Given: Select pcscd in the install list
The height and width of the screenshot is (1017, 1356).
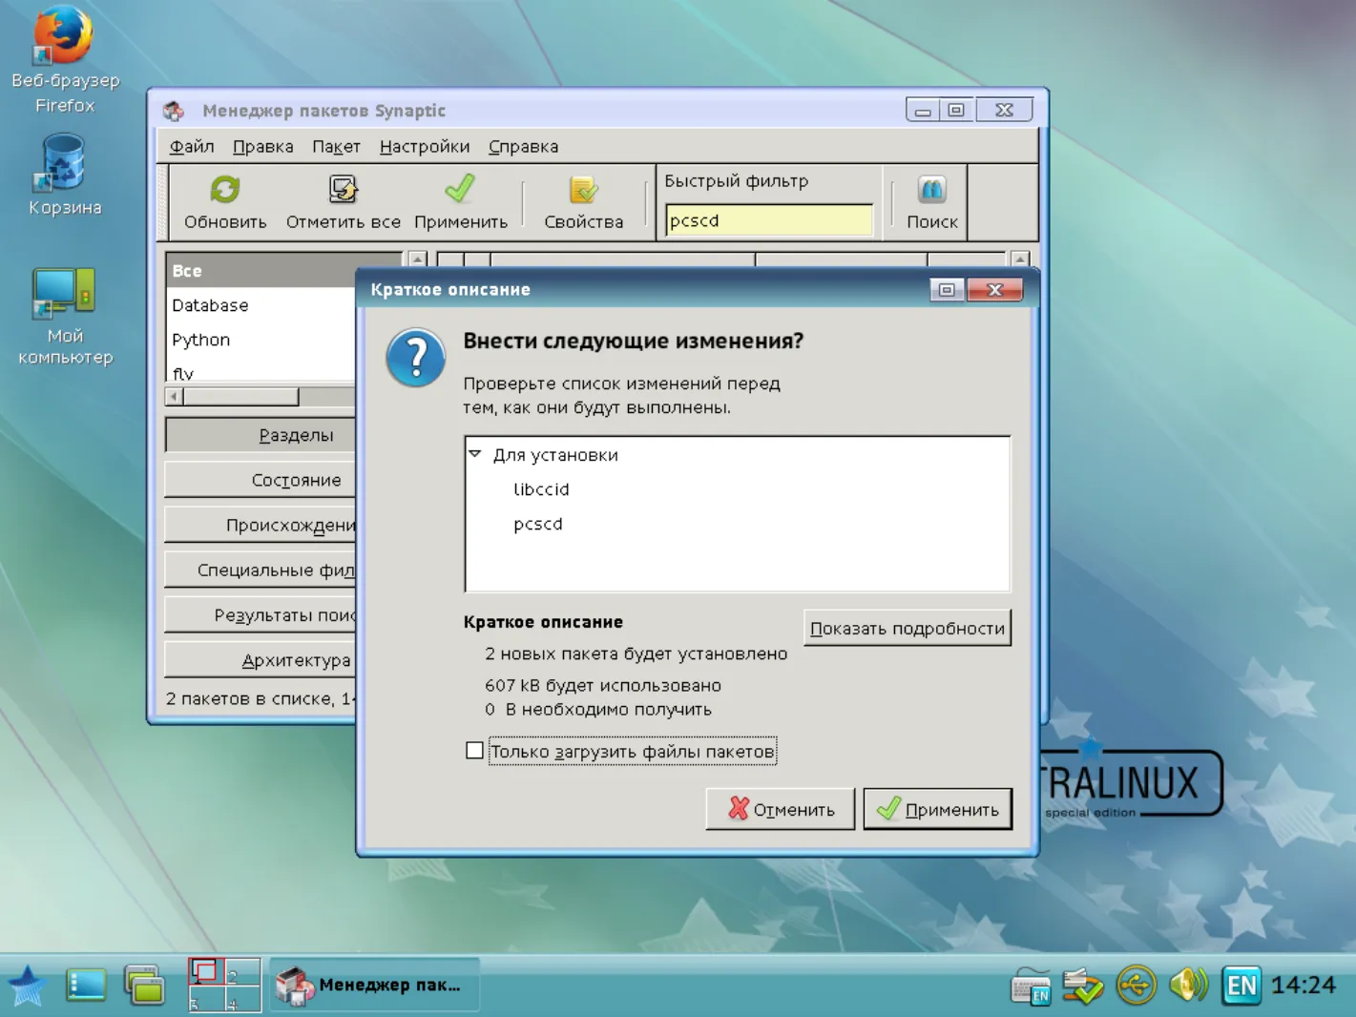Looking at the screenshot, I should (538, 524).
